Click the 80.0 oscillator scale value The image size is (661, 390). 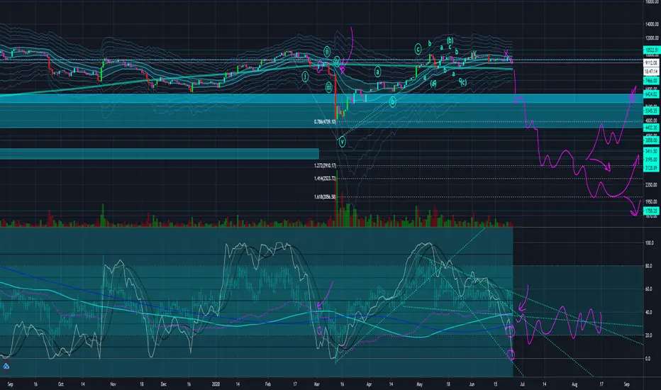point(649,266)
